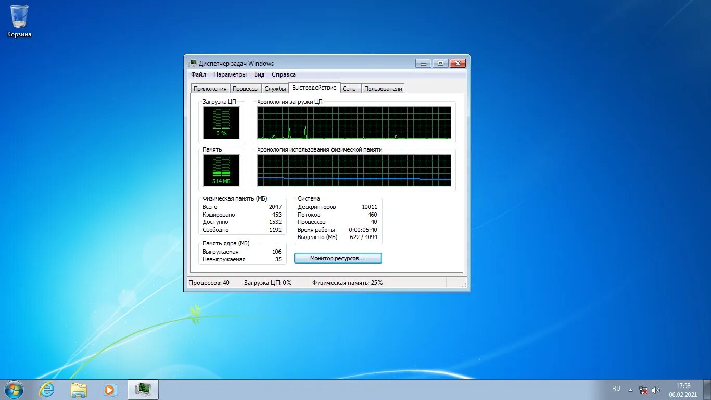Click the CPU usage history graph
The height and width of the screenshot is (400, 711).
(x=354, y=123)
